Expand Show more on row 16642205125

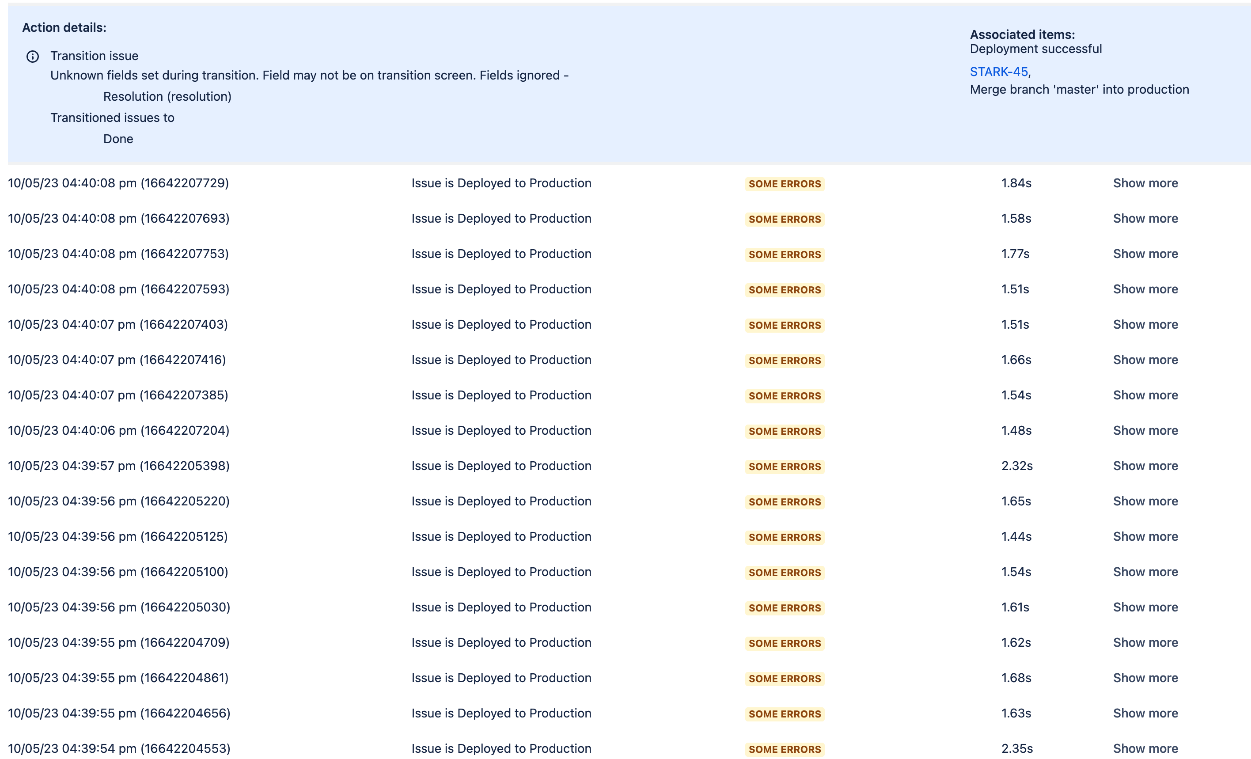point(1145,537)
